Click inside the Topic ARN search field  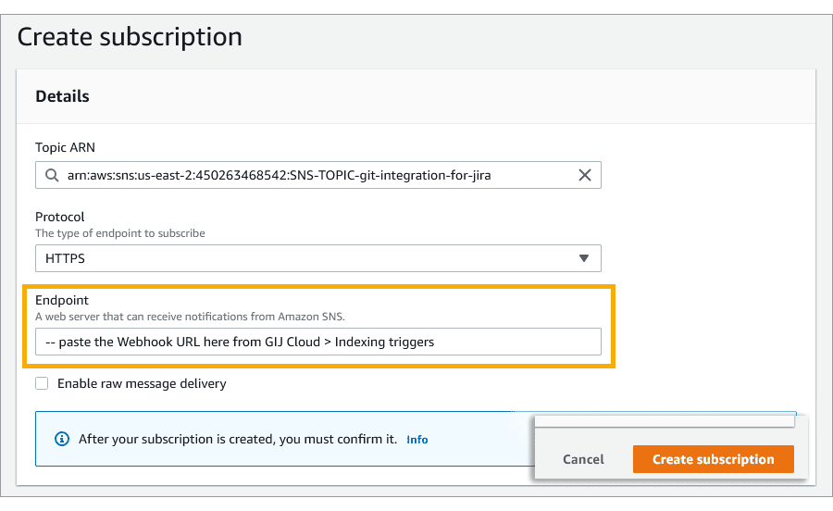click(318, 175)
